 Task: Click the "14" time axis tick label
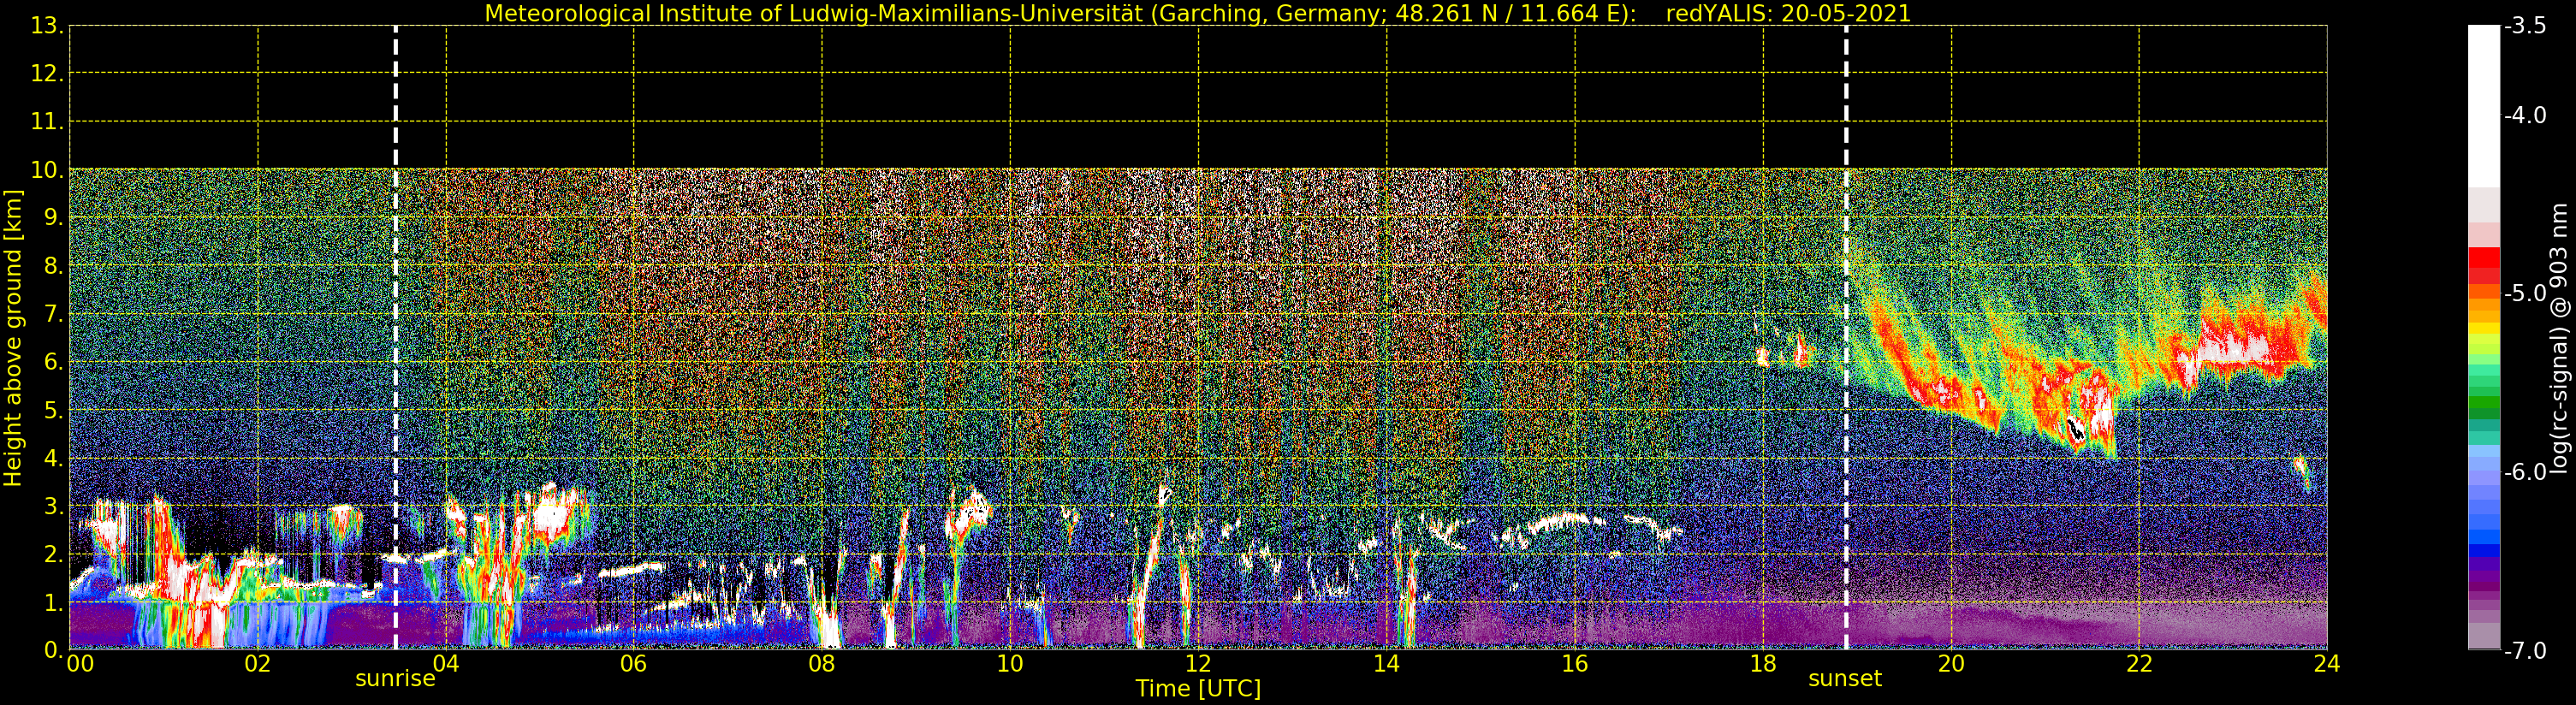pyautogui.click(x=1386, y=663)
